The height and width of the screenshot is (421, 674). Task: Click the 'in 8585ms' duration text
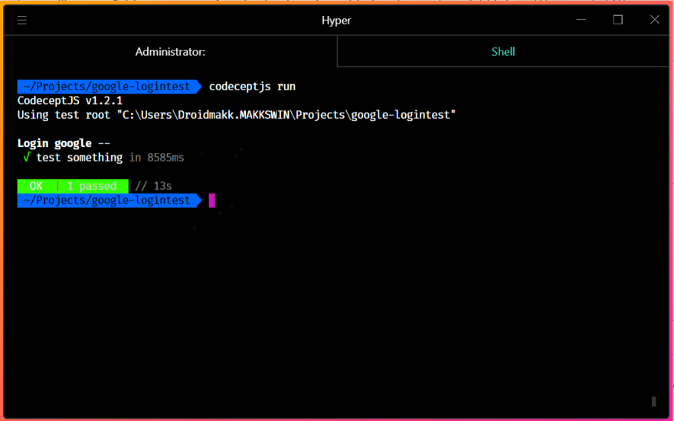point(157,158)
